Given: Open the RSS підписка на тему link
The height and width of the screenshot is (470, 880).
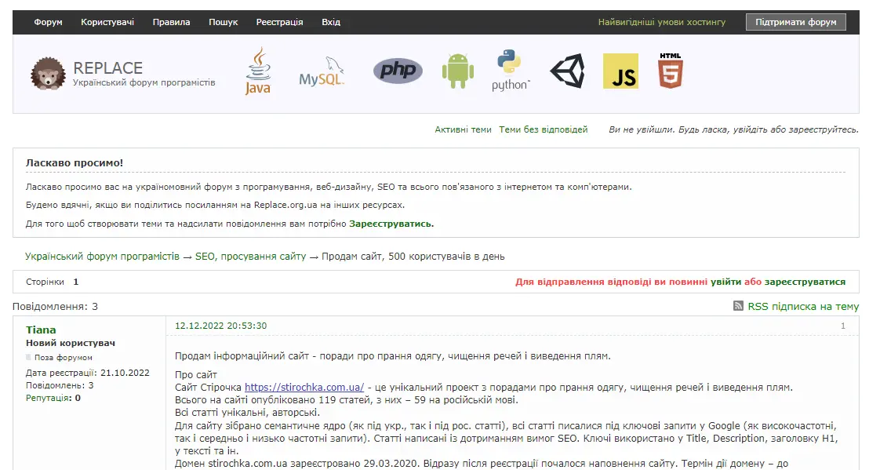Looking at the screenshot, I should 803,306.
